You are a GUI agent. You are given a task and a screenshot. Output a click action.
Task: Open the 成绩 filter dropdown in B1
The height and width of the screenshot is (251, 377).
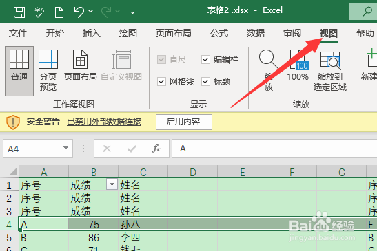click(x=112, y=184)
